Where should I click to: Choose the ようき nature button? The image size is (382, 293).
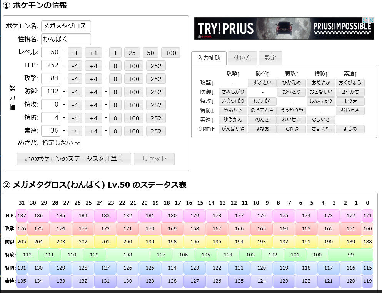tap(350, 101)
